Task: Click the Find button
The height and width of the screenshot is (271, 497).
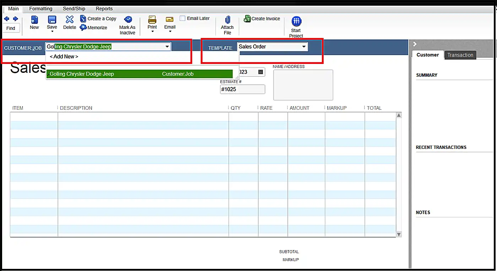Action: 11,28
